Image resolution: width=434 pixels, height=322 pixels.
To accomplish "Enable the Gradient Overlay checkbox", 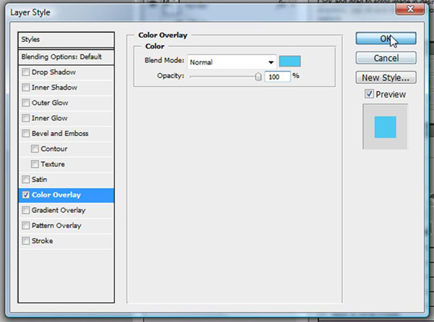I will click(26, 210).
